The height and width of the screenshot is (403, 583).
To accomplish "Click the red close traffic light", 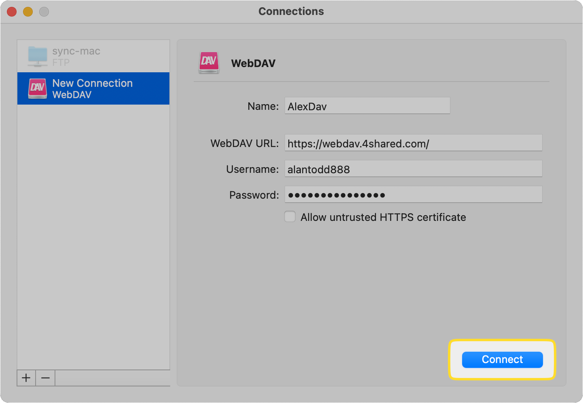I will 11,11.
